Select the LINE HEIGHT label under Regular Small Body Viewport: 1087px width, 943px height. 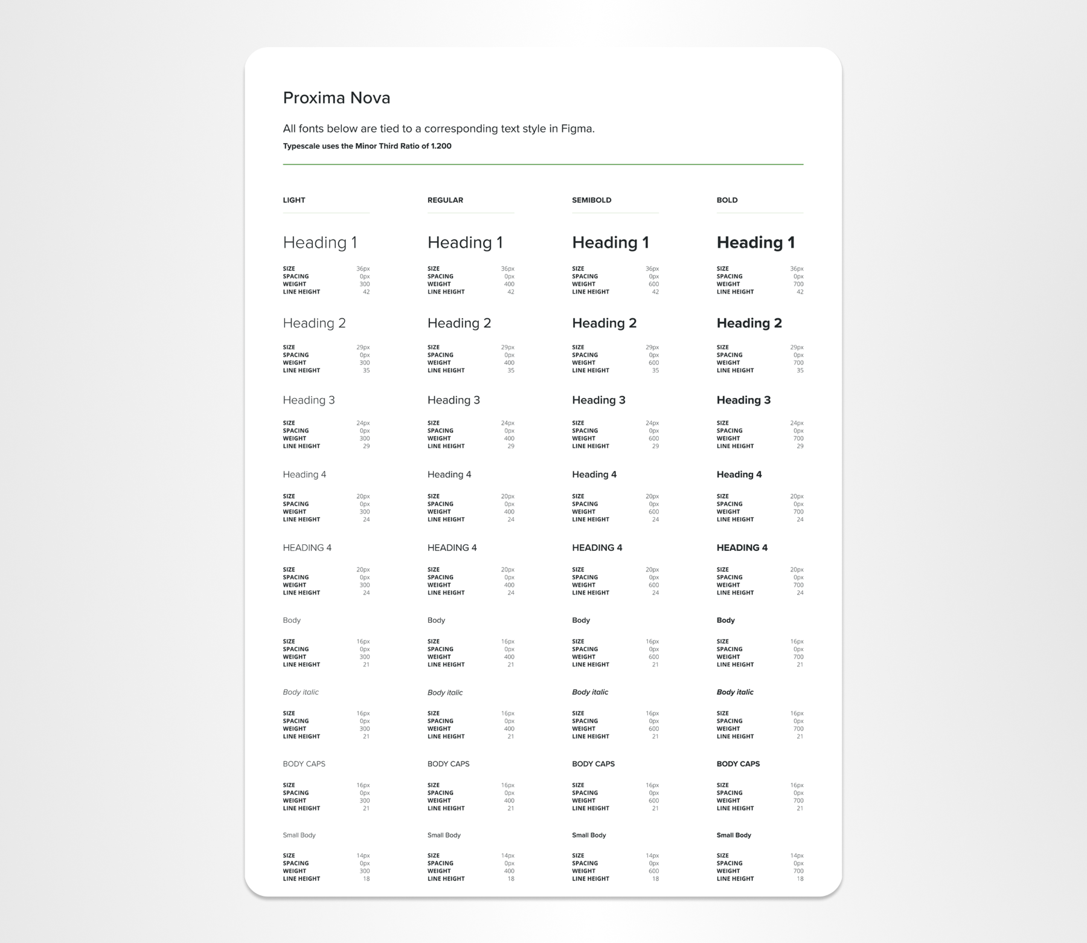pos(446,879)
